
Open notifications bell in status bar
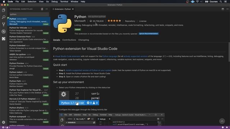227,128
